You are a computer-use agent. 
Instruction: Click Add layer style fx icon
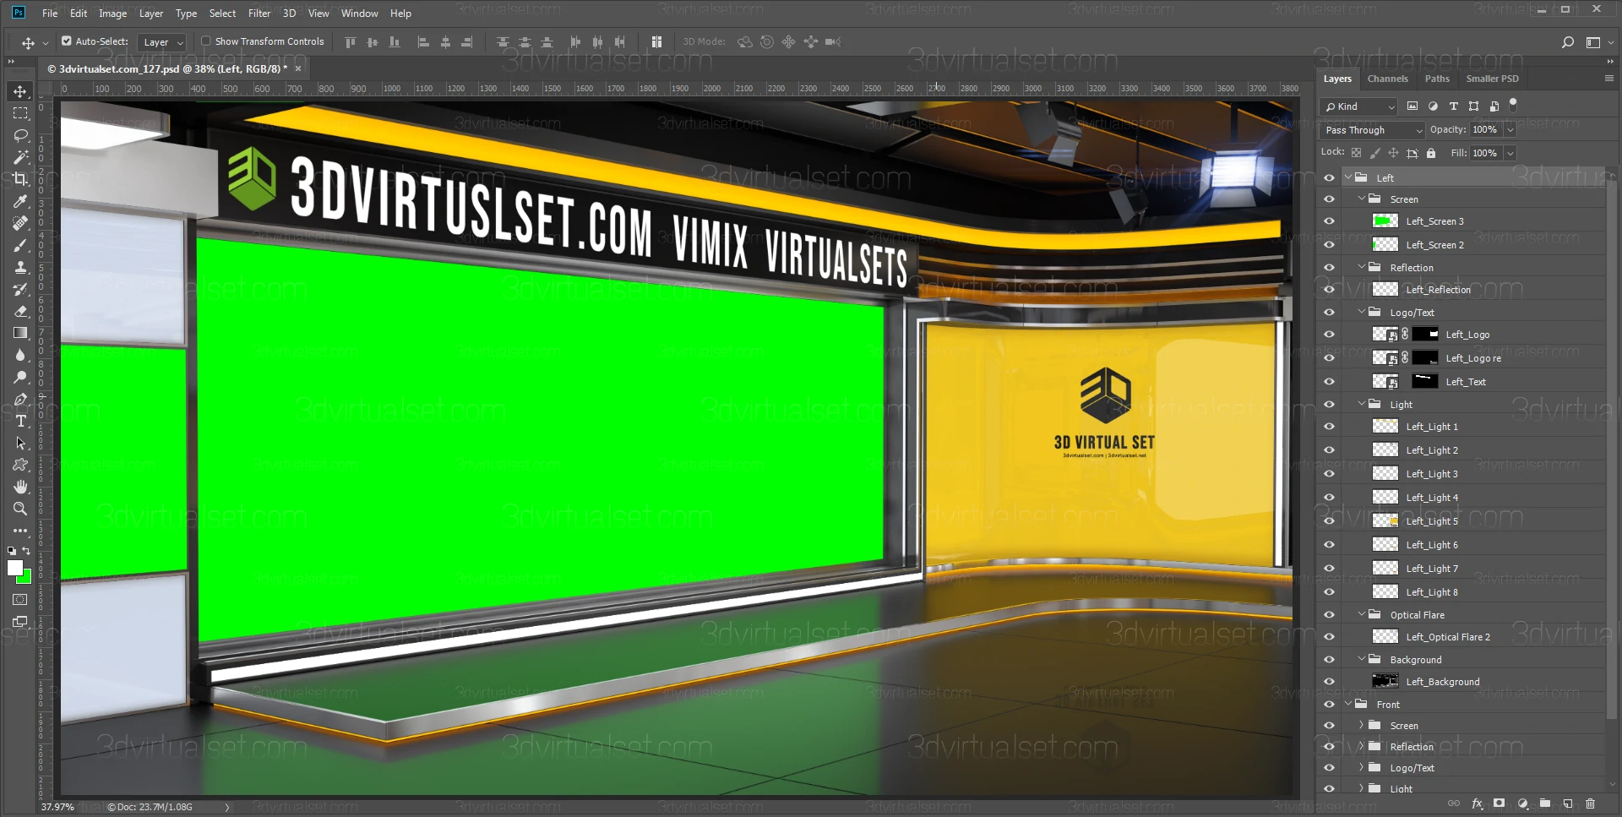pyautogui.click(x=1477, y=803)
